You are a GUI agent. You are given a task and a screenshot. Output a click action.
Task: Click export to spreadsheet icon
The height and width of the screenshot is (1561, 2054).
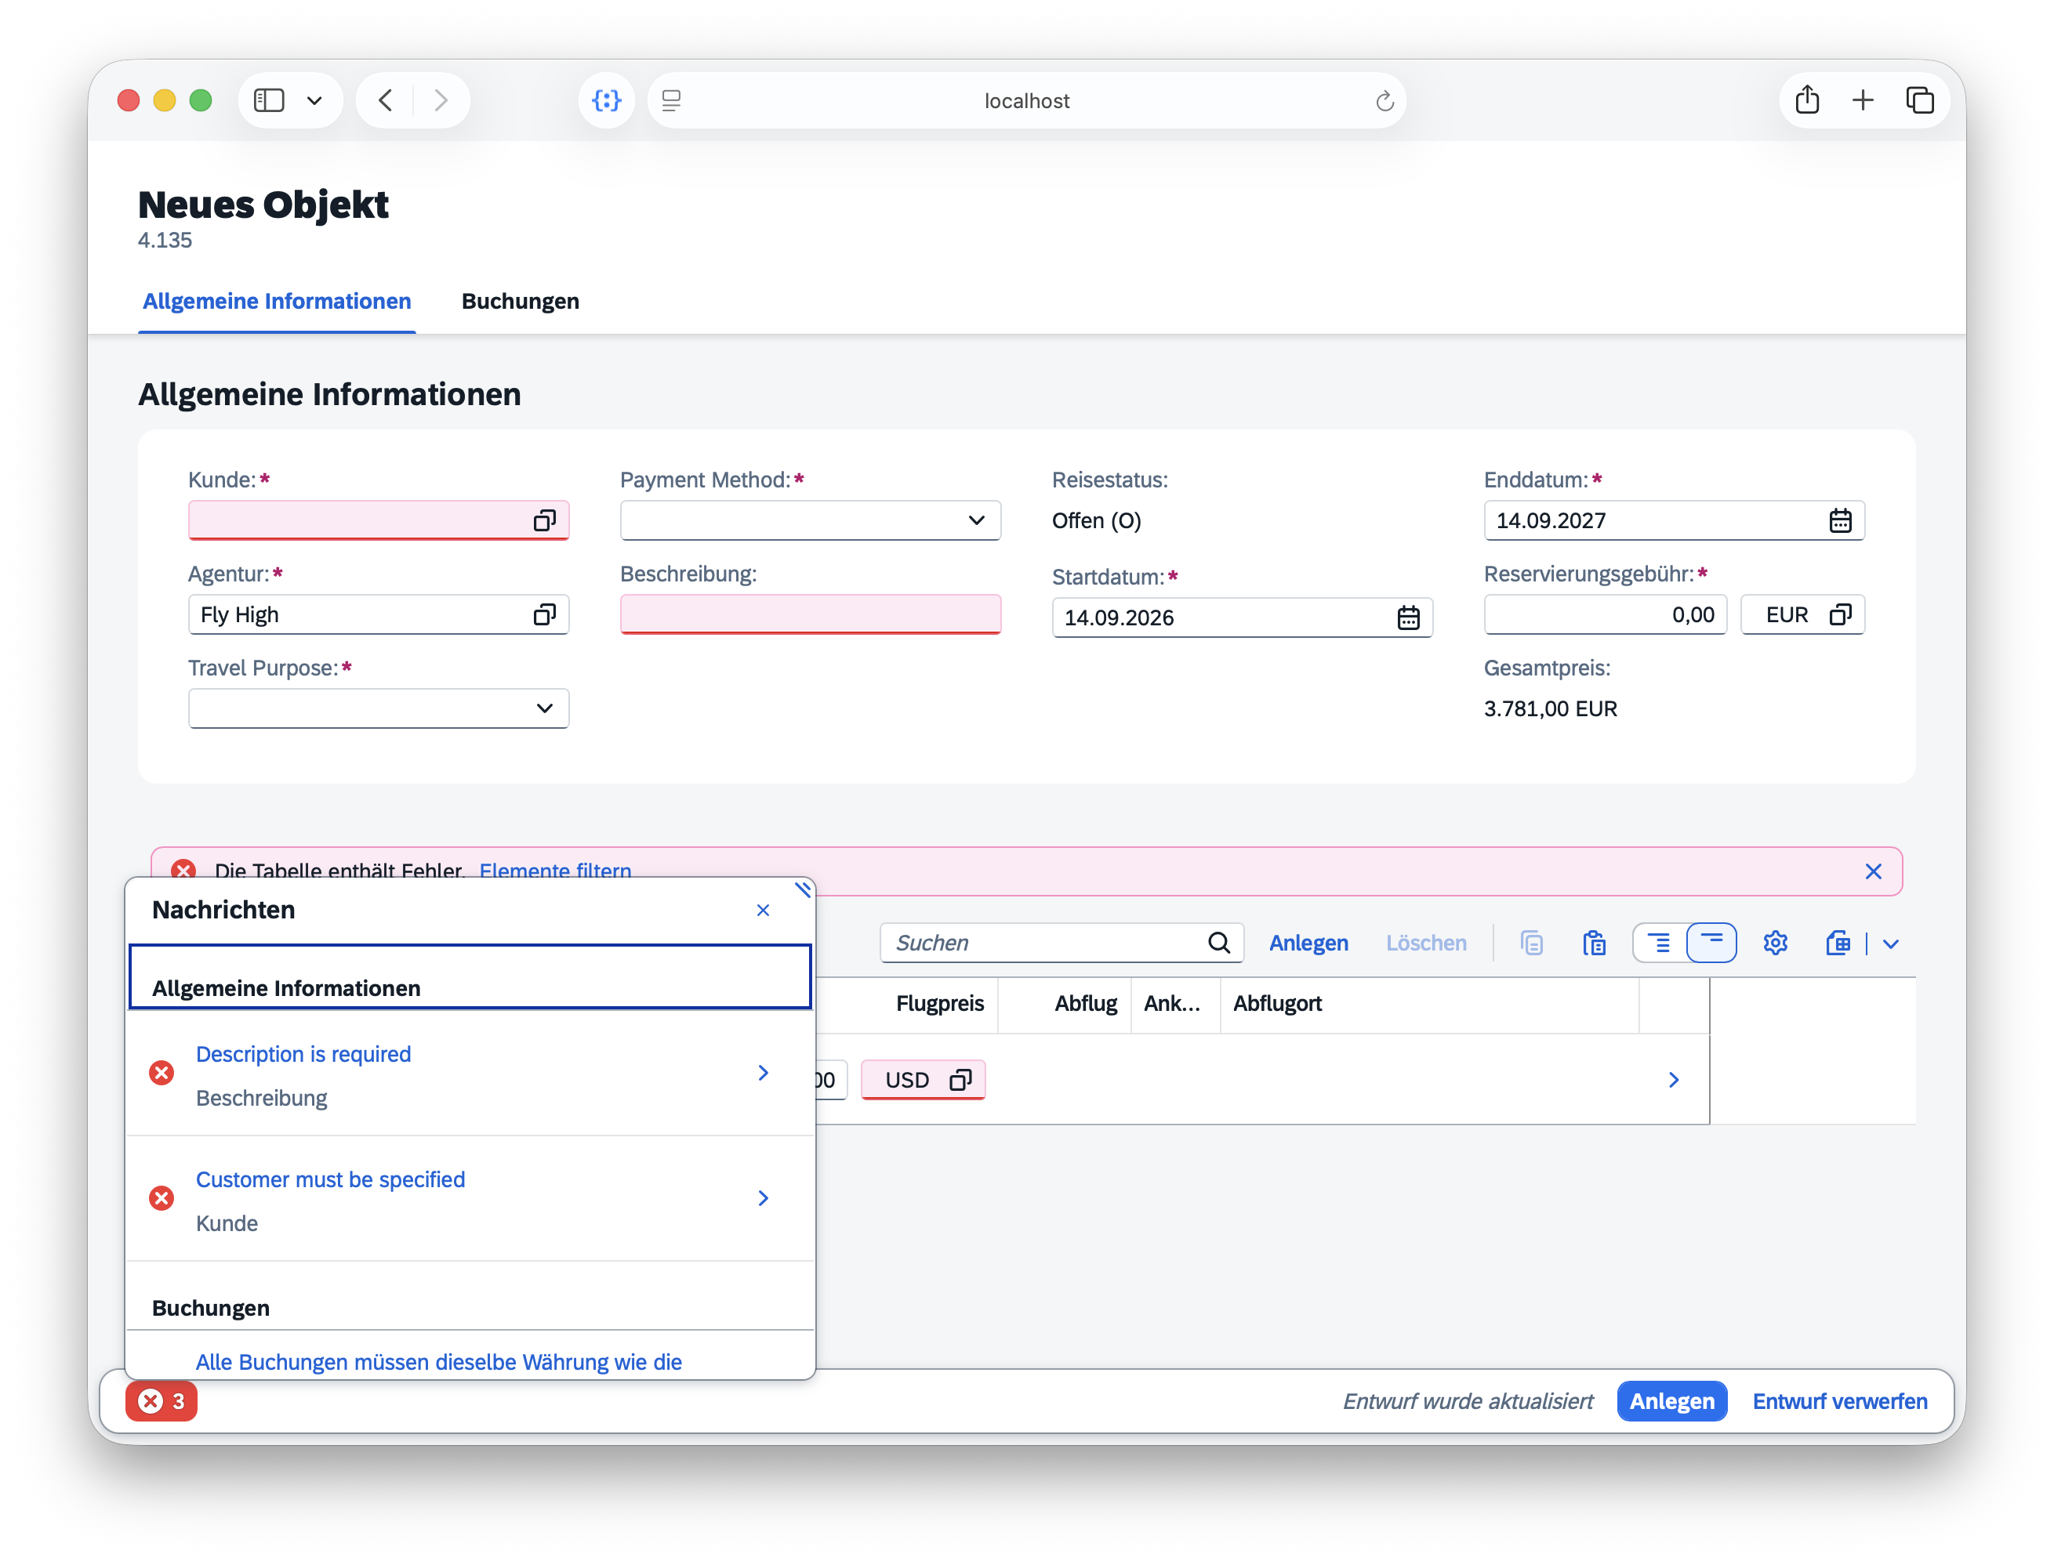[x=1838, y=943]
